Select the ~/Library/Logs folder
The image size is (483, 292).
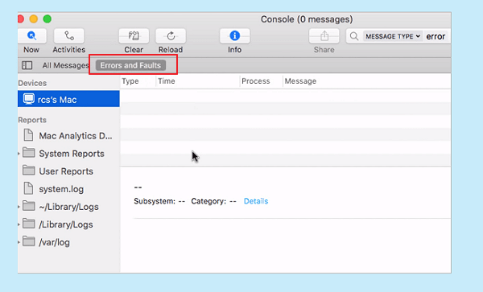pos(68,207)
